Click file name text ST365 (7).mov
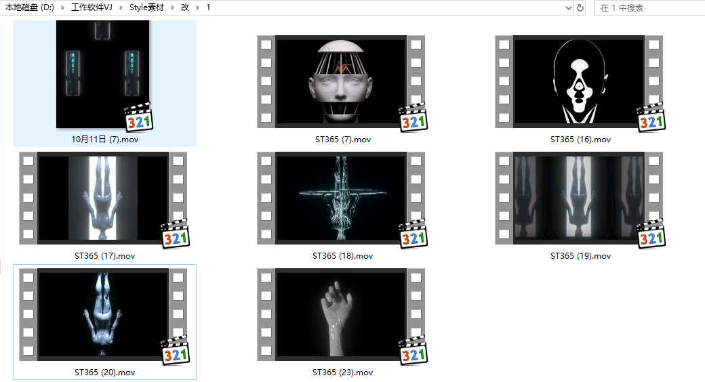The width and height of the screenshot is (705, 382). 343,140
